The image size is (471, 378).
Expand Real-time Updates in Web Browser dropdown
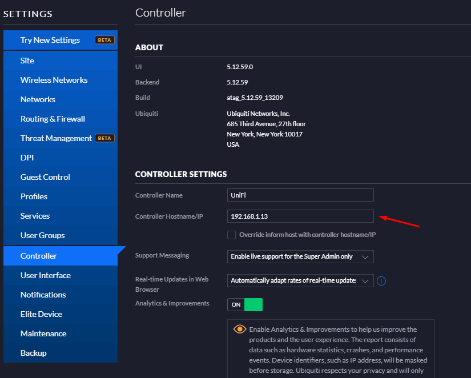pyautogui.click(x=300, y=281)
